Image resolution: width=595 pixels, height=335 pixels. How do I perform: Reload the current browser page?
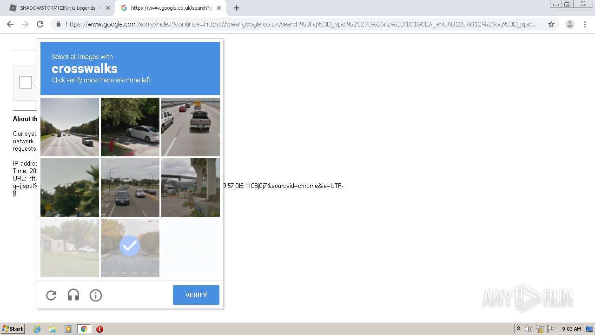[x=40, y=24]
